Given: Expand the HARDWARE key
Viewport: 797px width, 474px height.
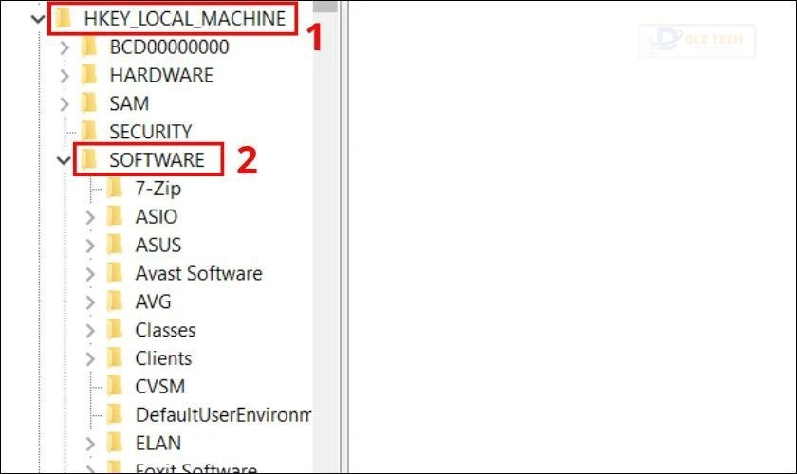Looking at the screenshot, I should 65,76.
